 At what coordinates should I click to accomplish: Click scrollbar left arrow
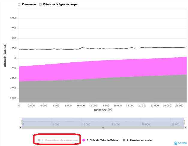(x=20, y=127)
